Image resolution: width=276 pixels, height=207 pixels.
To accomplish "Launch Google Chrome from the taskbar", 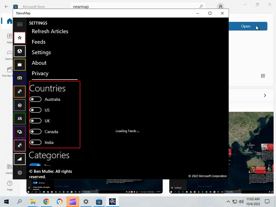I will (46, 202).
